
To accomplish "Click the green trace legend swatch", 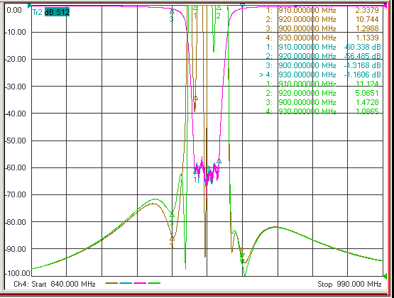I will (154, 283).
